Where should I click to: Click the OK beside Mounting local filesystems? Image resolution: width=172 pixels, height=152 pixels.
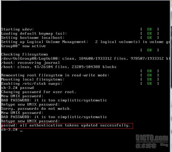(x=149, y=79)
